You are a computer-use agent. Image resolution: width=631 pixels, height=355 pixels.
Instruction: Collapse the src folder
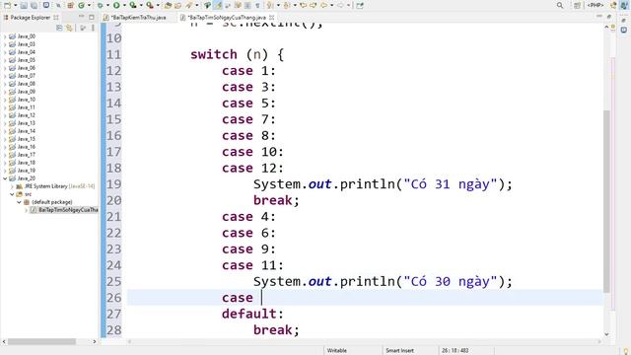(x=12, y=194)
